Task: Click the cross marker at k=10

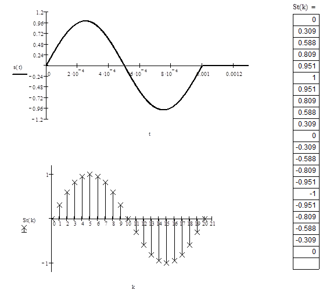Action: (x=128, y=219)
